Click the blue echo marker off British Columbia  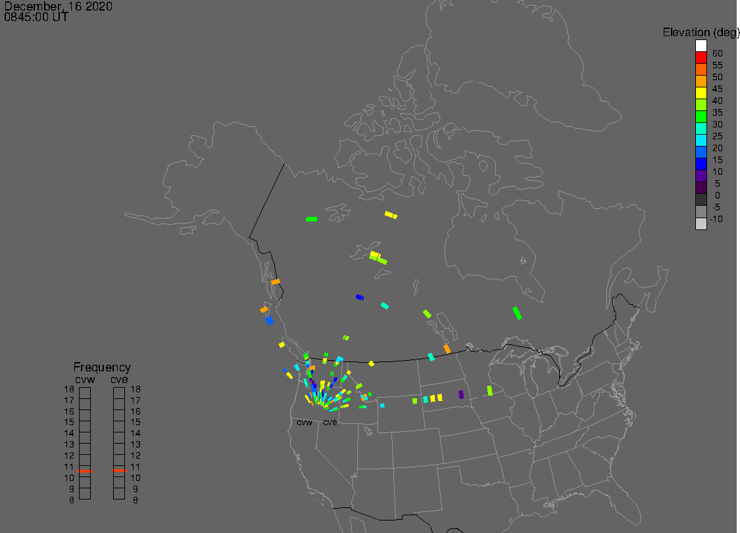(269, 320)
